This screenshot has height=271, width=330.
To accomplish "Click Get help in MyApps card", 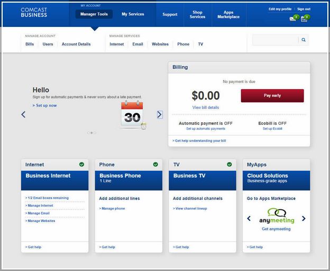I will click(255, 247).
